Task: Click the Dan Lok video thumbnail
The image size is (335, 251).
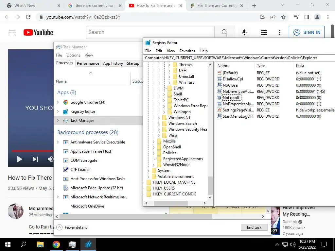Action: click(x=275, y=221)
